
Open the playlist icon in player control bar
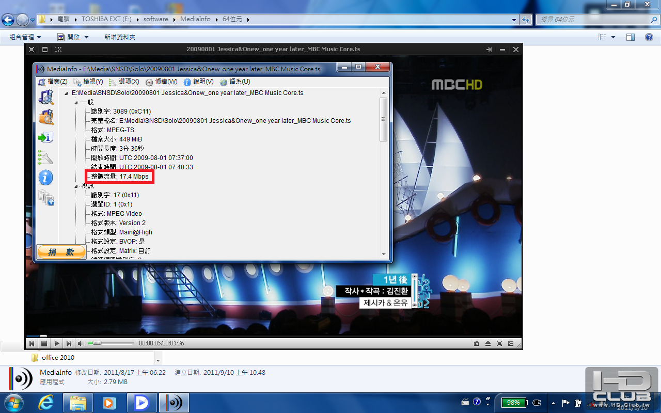[x=511, y=343]
